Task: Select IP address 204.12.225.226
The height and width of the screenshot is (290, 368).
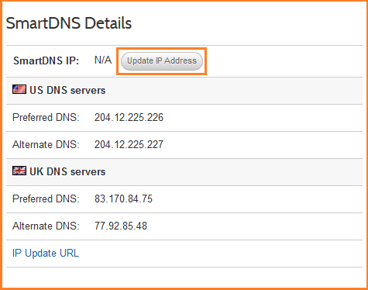Action: coord(129,117)
